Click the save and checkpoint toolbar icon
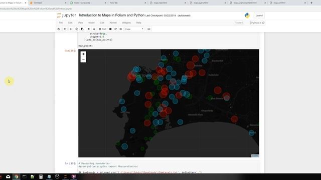 (59, 29)
